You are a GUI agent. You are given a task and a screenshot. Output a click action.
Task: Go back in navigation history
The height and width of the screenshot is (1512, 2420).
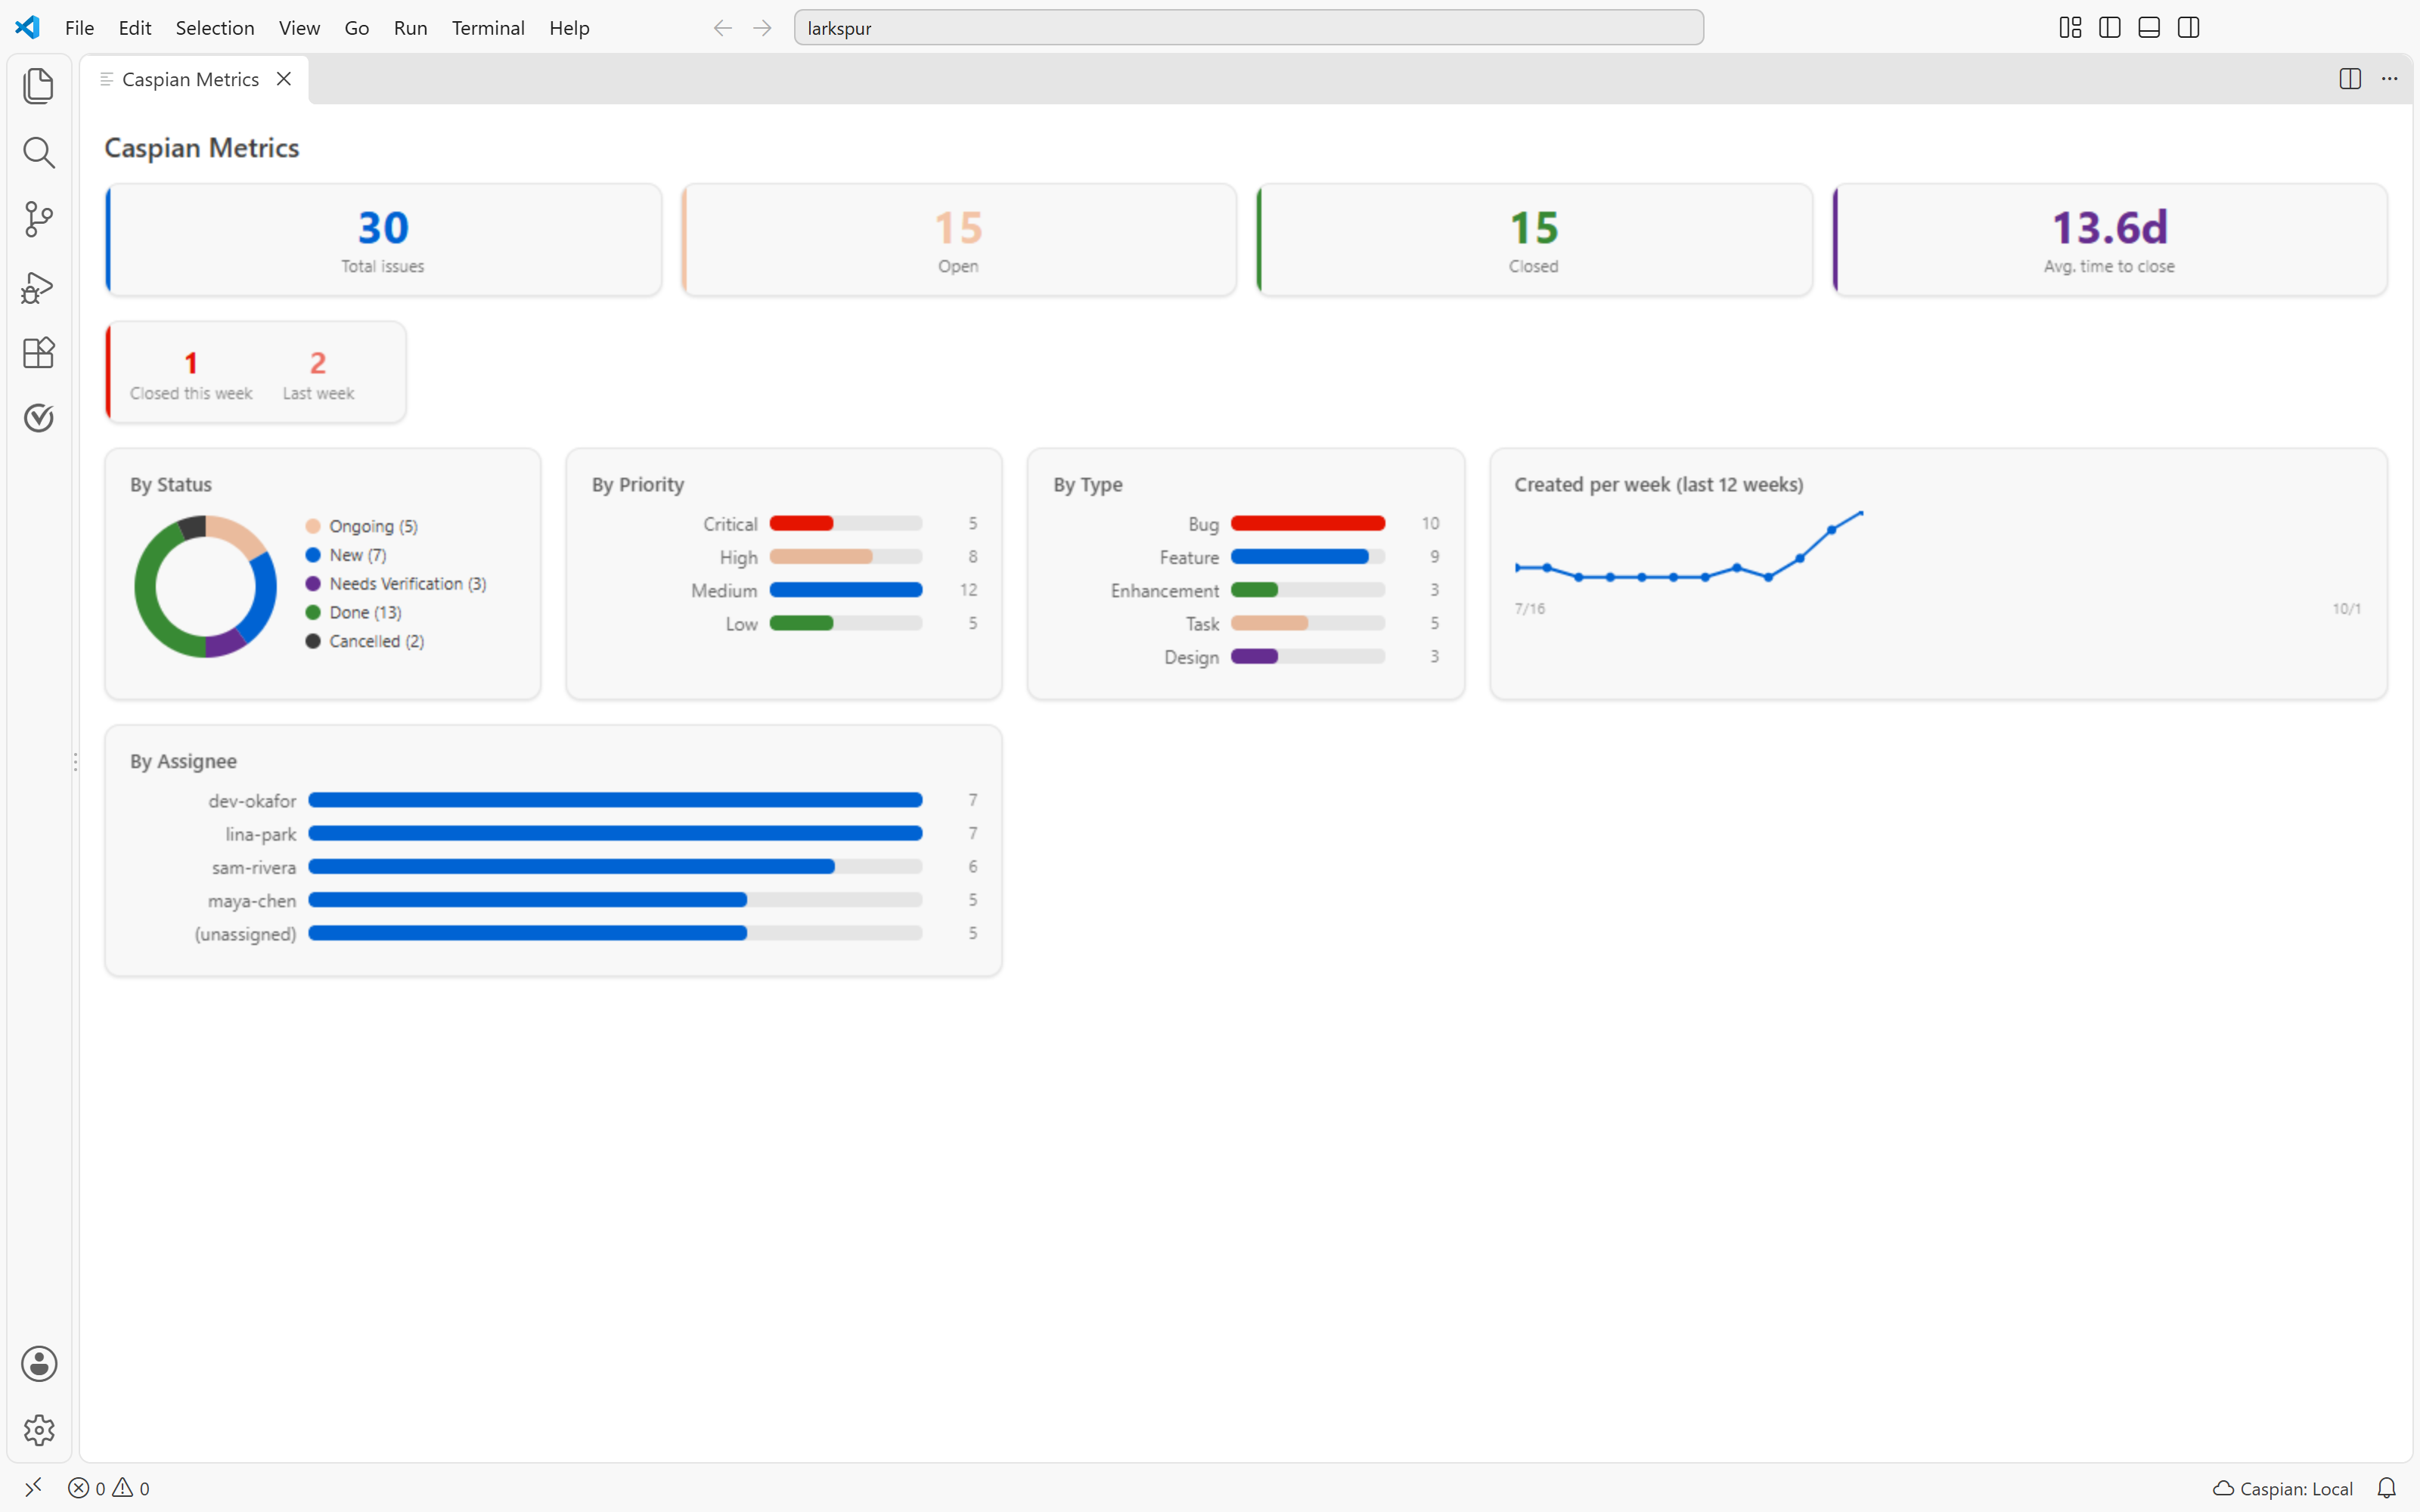click(722, 28)
